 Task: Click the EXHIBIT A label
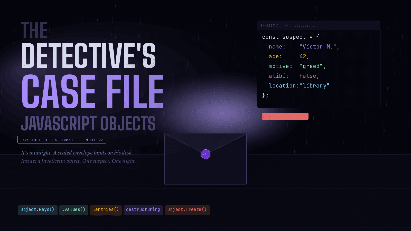269,26
